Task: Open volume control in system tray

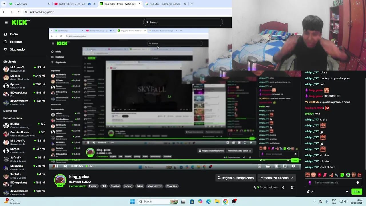Action: coord(346,201)
